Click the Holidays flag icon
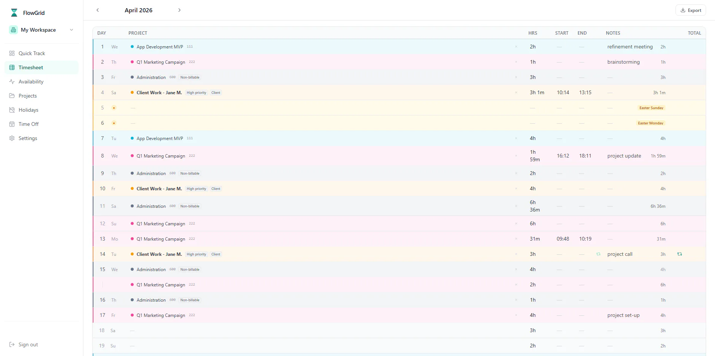This screenshot has height=356, width=715. tap(12, 110)
